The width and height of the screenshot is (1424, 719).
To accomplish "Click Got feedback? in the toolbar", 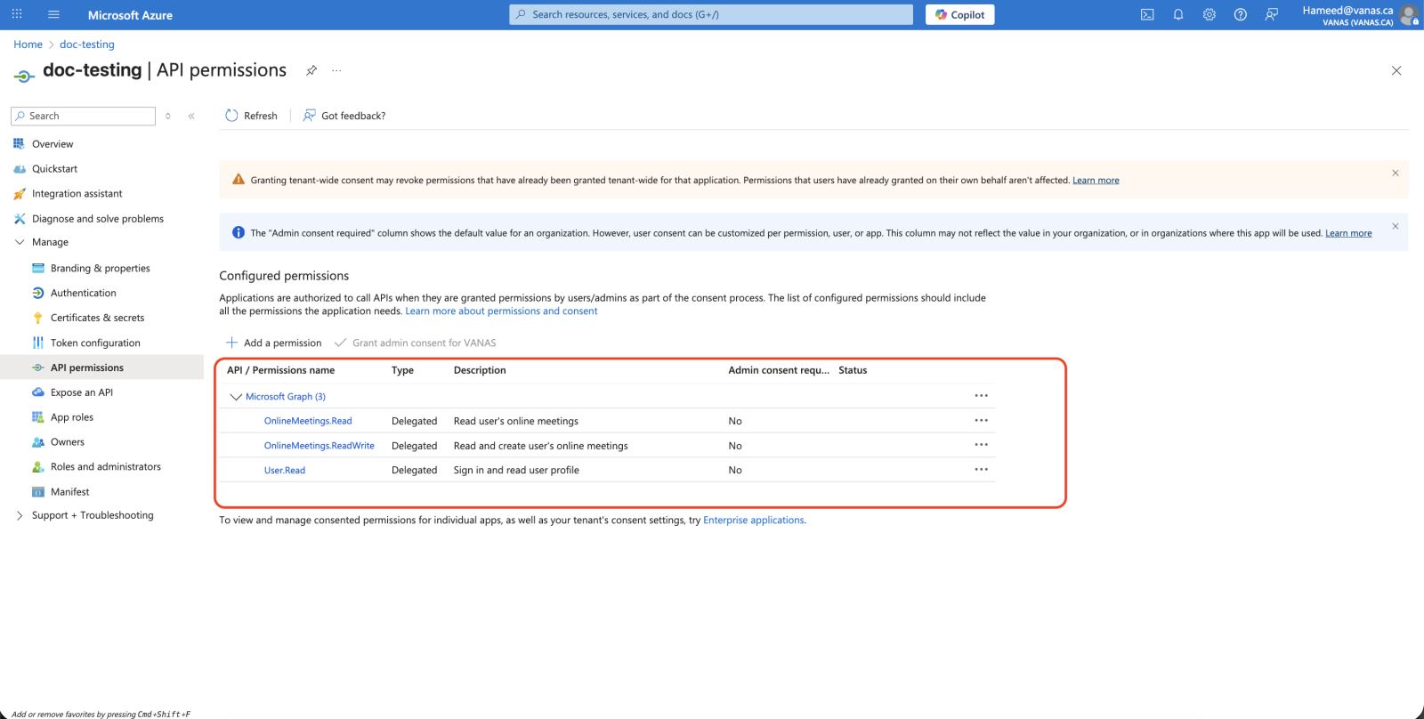I will tap(344, 116).
